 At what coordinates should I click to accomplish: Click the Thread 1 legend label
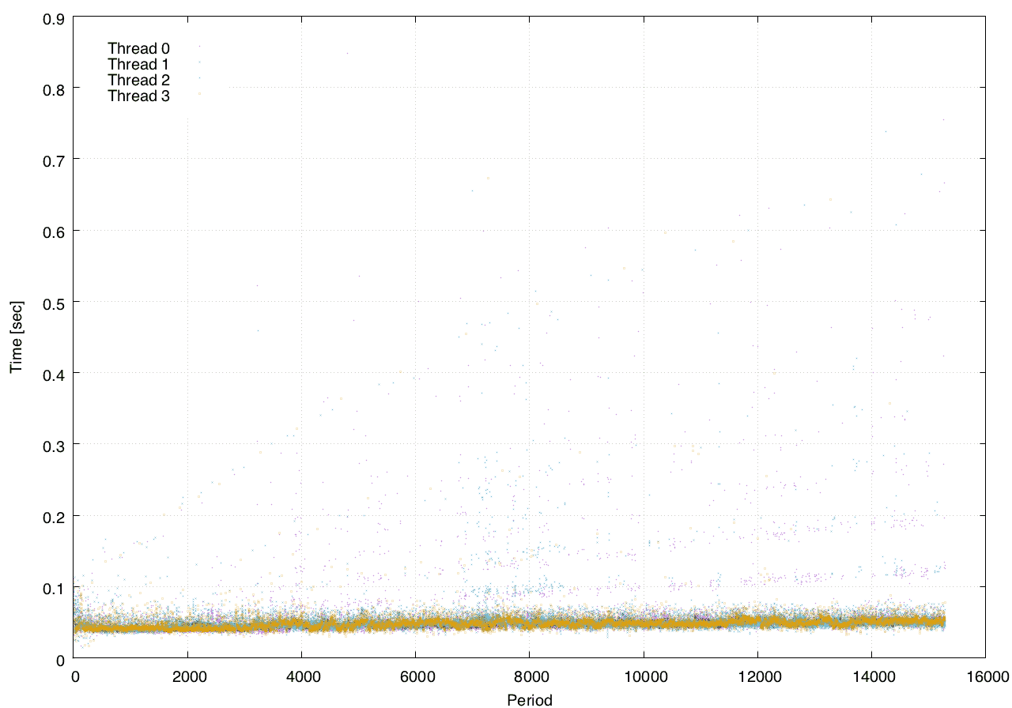point(138,65)
